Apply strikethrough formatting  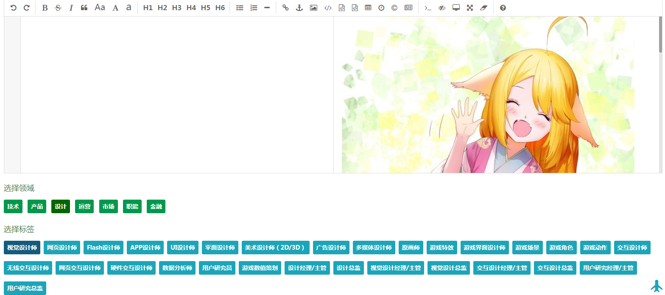coord(58,8)
